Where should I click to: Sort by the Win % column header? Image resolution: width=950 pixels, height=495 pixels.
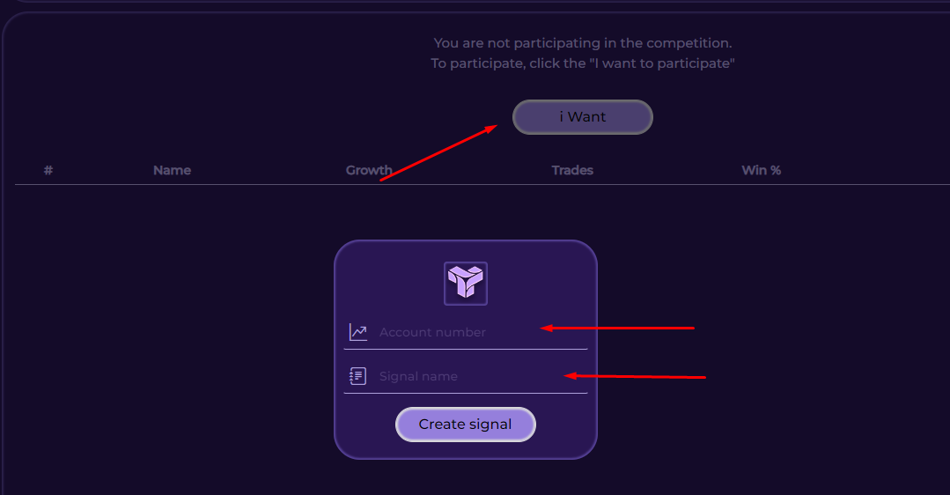click(x=761, y=170)
